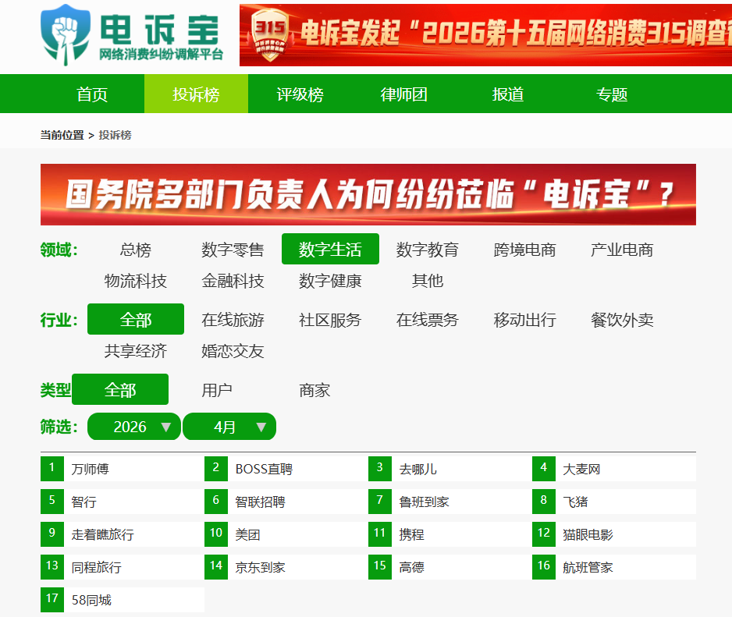
Task: Open rank 9 走着瞧旅行
Action: click(123, 534)
